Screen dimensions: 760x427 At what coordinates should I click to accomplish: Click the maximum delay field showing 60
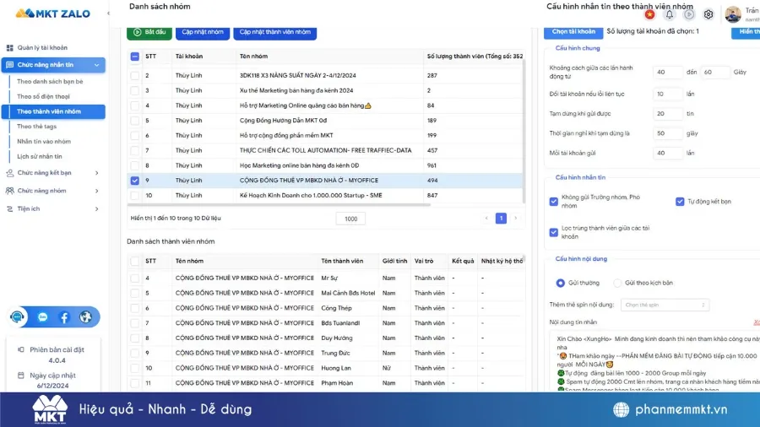(x=714, y=72)
